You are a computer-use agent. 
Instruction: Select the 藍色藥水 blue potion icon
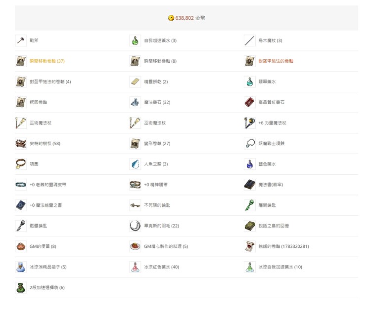250,164
